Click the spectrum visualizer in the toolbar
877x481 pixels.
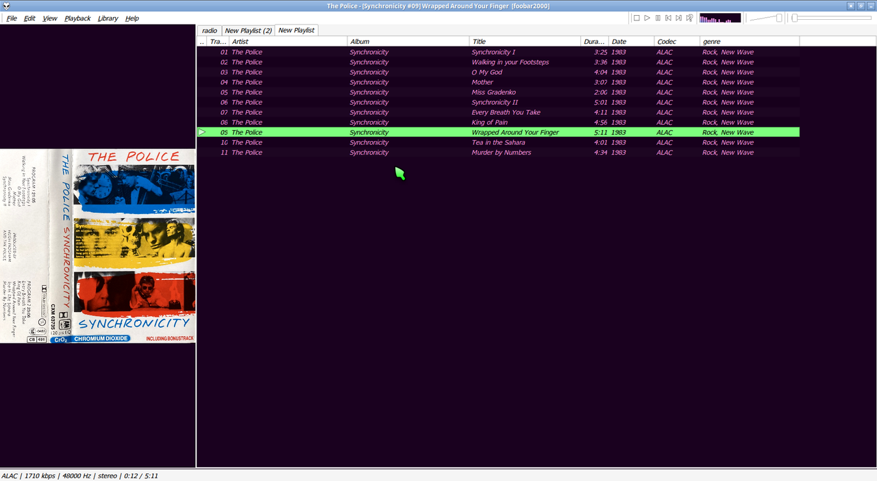[719, 18]
